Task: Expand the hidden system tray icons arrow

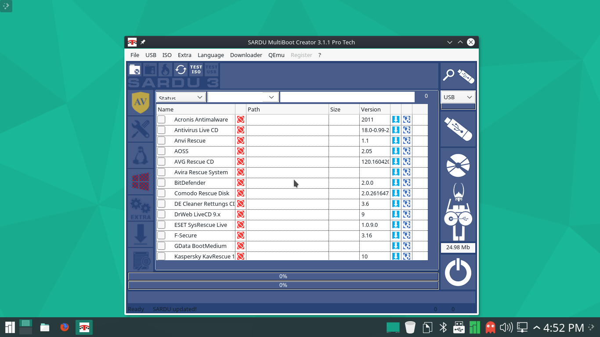Action: click(536, 327)
